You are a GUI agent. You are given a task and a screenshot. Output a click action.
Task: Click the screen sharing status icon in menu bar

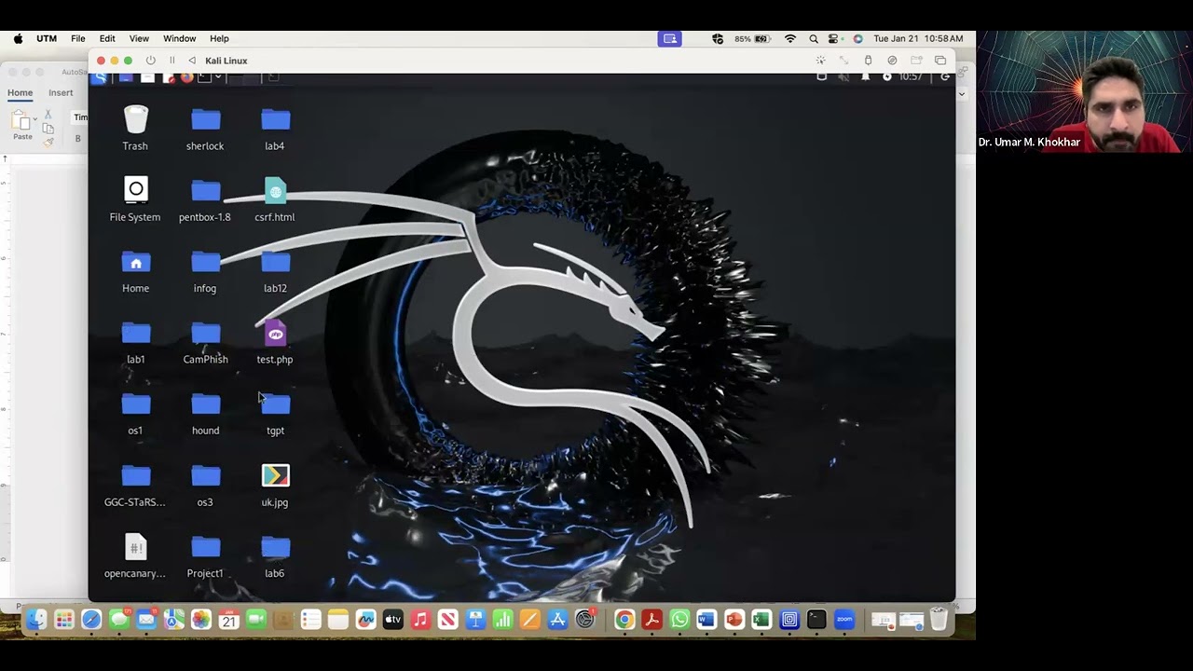(x=669, y=38)
